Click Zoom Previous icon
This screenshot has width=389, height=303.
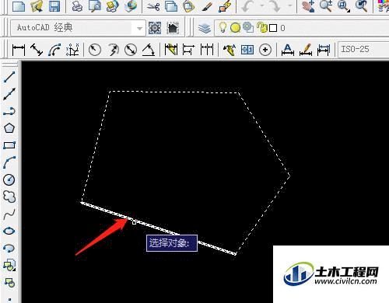tap(361, 5)
